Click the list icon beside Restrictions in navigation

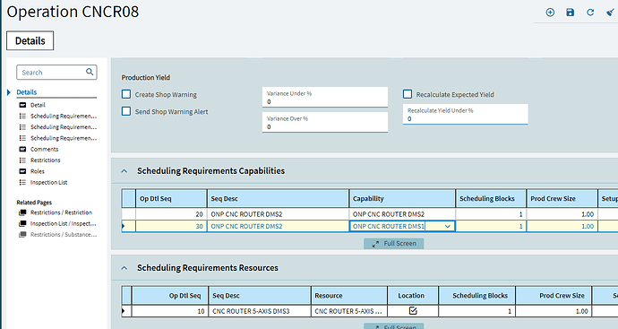[22, 160]
